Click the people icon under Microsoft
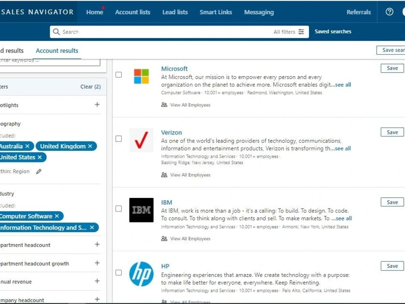The width and height of the screenshot is (405, 304). point(164,105)
